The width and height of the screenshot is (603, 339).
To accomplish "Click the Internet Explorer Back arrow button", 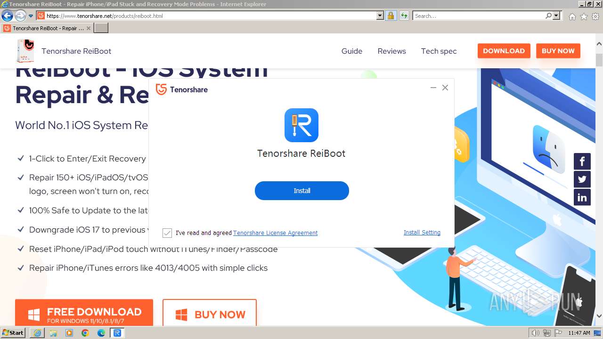I will pos(7,16).
